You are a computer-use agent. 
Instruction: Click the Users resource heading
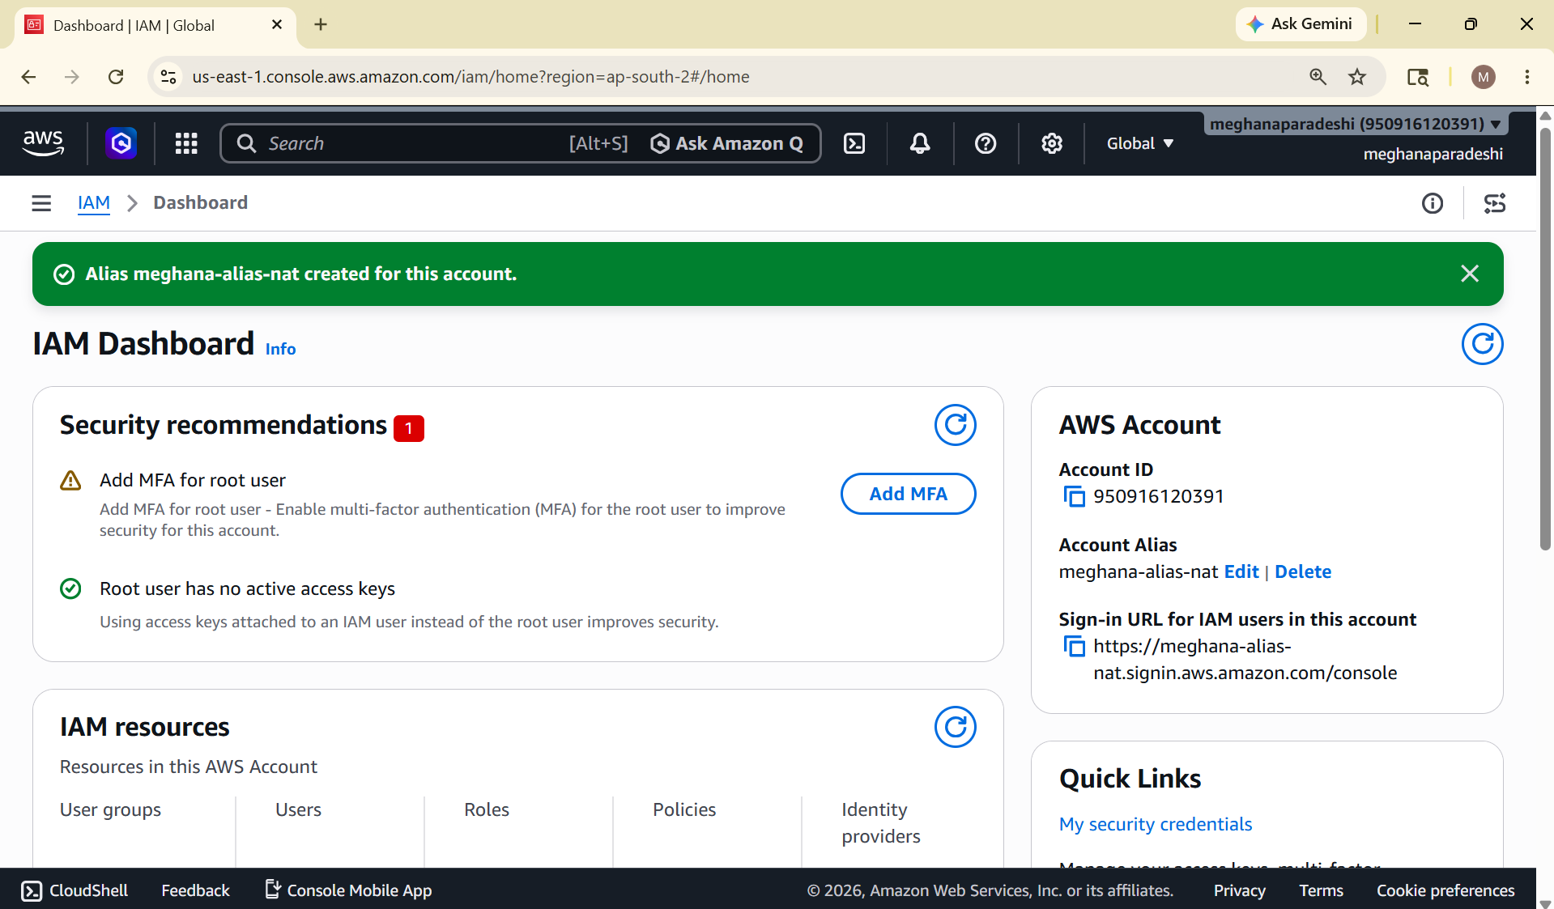point(298,809)
